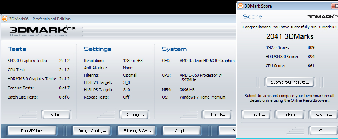
Task: Click the HLSL VS Target label
Action: pyautogui.click(x=98, y=82)
